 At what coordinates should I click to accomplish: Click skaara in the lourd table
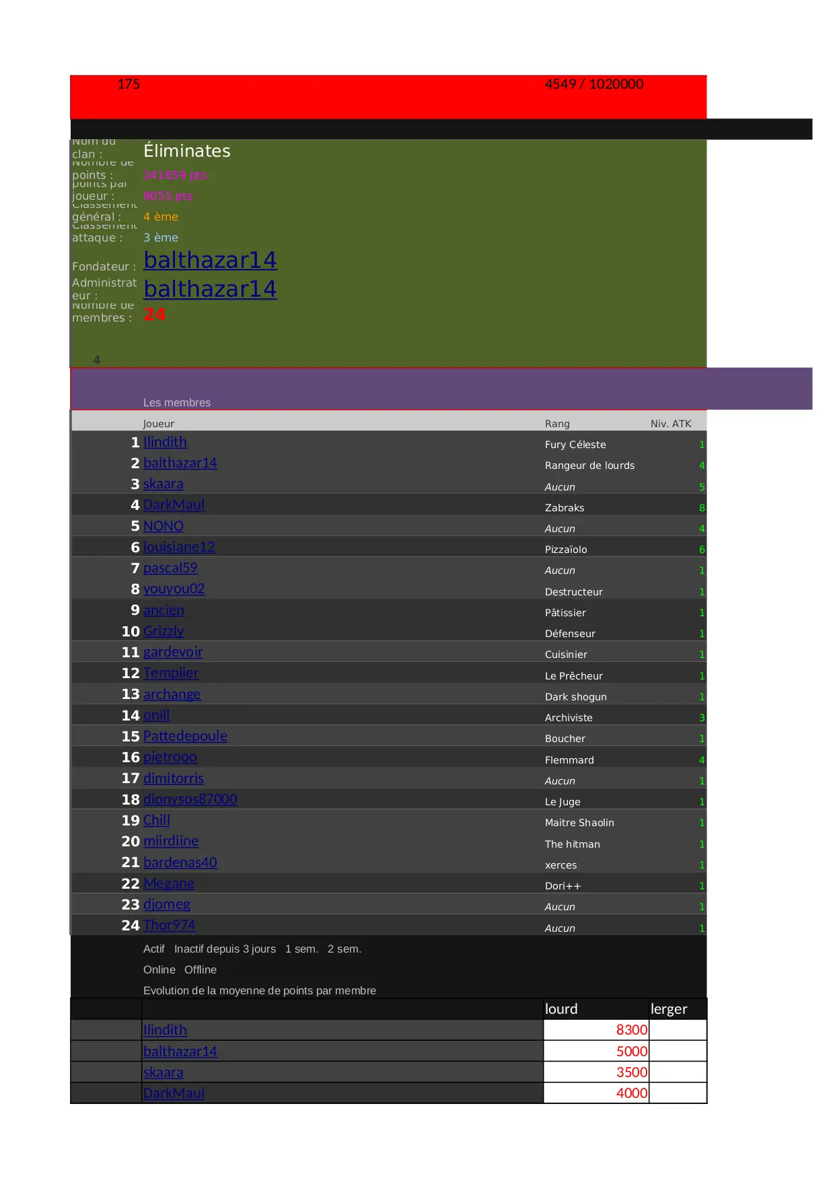pos(163,1073)
